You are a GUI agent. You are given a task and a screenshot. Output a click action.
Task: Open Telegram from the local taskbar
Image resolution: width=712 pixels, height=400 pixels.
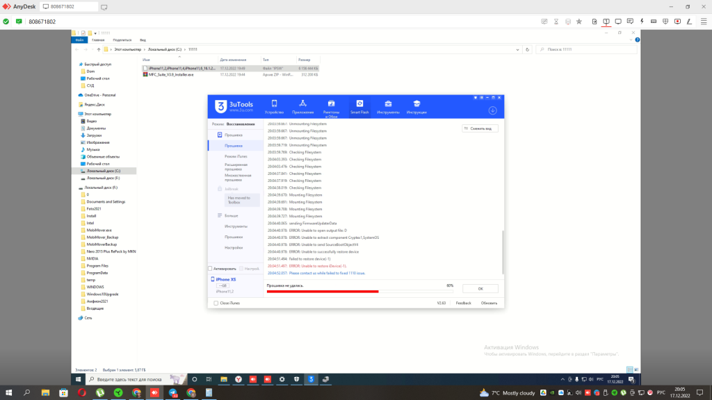[x=173, y=393]
